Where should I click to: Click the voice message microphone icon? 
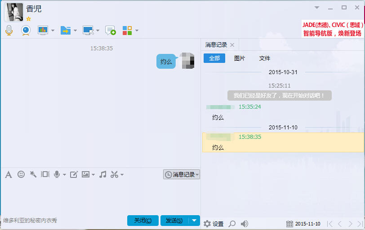tap(57, 174)
